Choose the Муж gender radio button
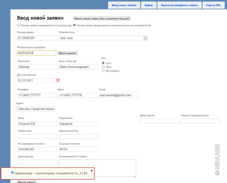Image resolution: width=227 pixels, height=183 pixels. [103, 63]
